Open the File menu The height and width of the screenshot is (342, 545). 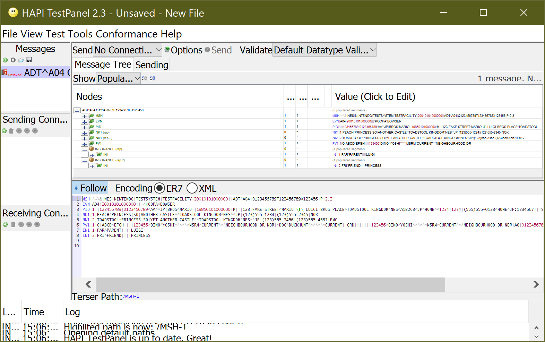(10, 34)
